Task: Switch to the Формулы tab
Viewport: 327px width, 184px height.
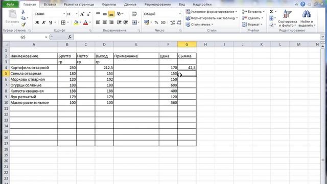Action: (109, 5)
